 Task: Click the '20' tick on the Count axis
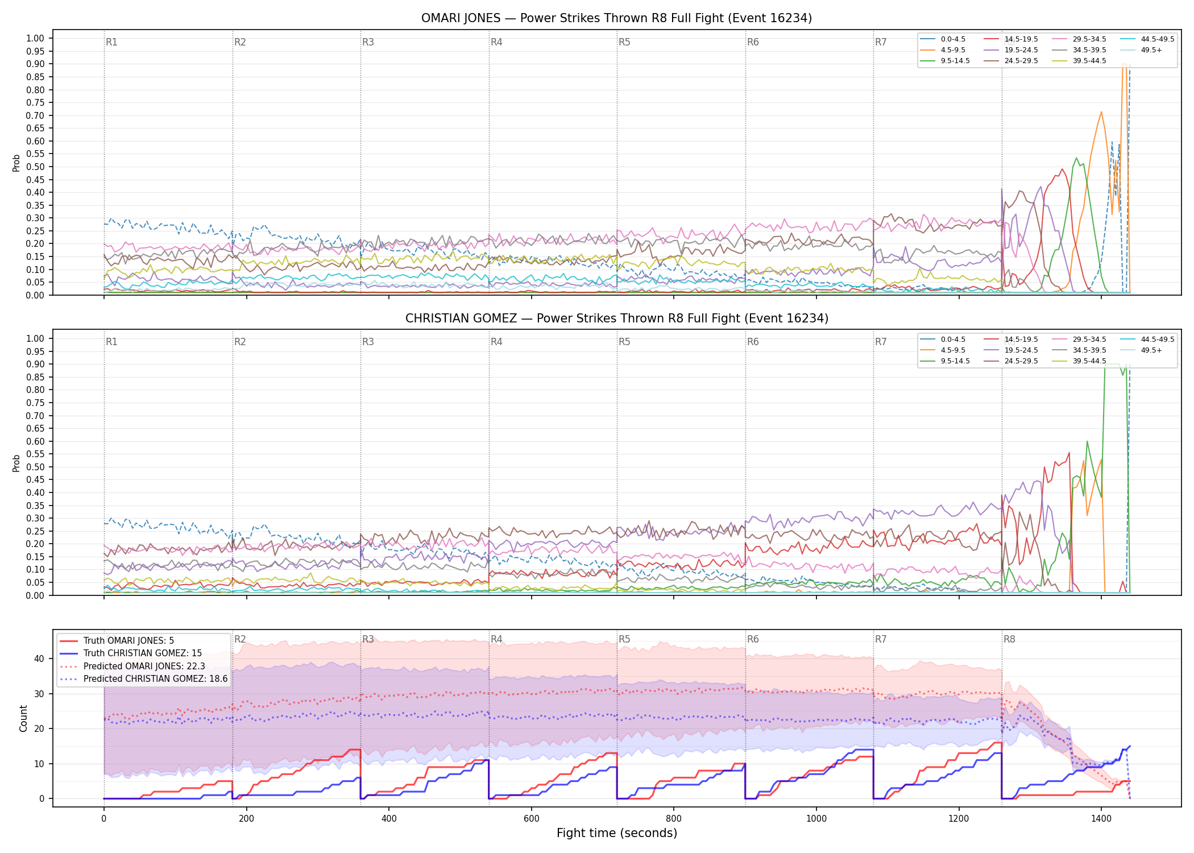click(x=39, y=728)
